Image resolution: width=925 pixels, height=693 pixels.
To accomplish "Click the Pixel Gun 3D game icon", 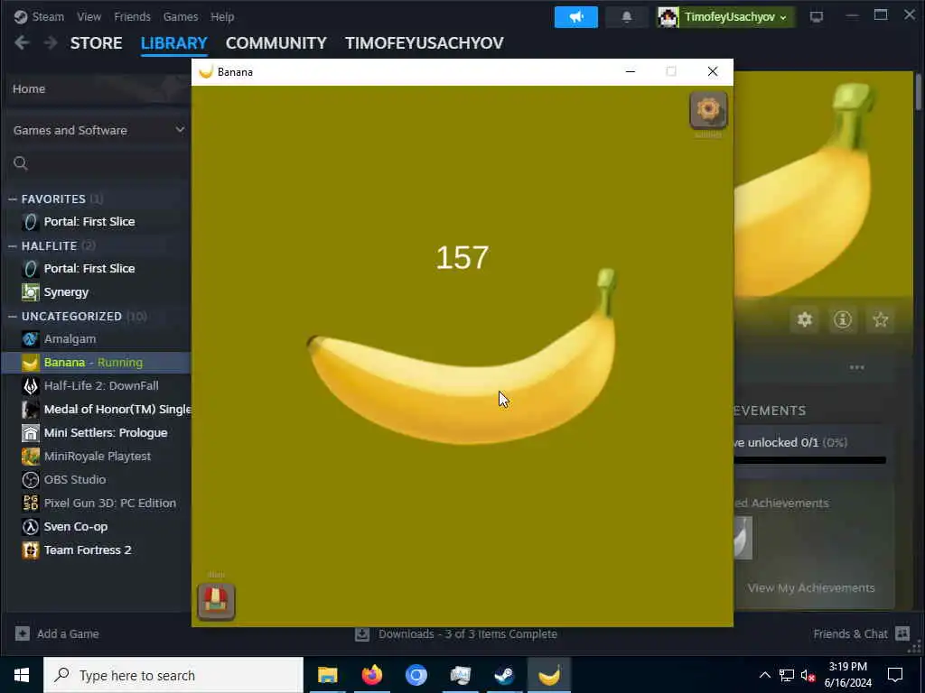I will [x=30, y=504].
